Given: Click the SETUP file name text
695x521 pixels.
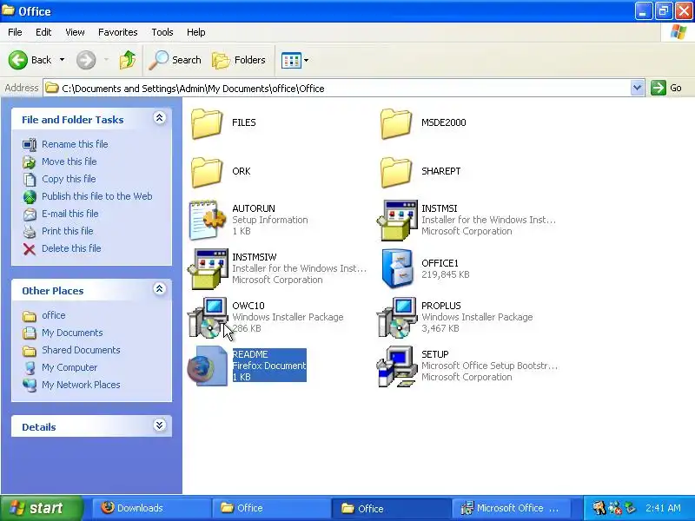Looking at the screenshot, I should (435, 354).
